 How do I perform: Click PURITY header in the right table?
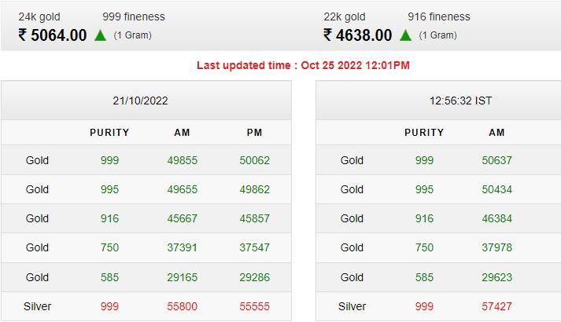pyautogui.click(x=424, y=133)
